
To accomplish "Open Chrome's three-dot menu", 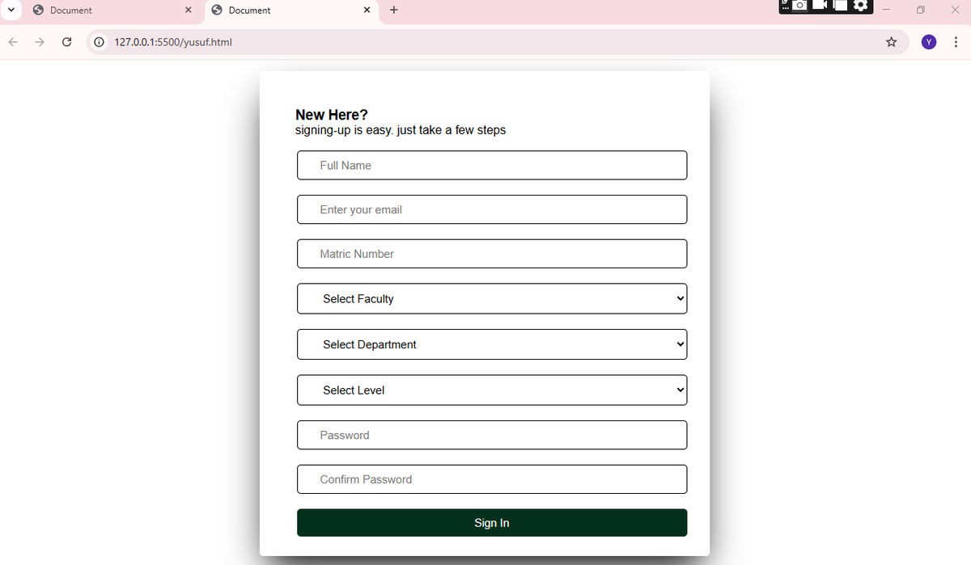I will click(956, 41).
